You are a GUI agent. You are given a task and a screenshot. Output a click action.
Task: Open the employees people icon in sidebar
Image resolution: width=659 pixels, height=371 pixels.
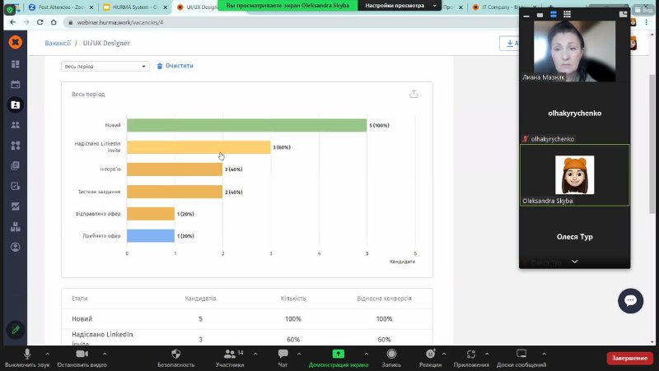[x=16, y=125]
